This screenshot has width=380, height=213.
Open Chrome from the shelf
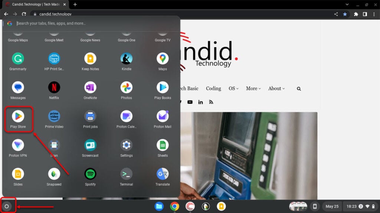[x=174, y=206]
